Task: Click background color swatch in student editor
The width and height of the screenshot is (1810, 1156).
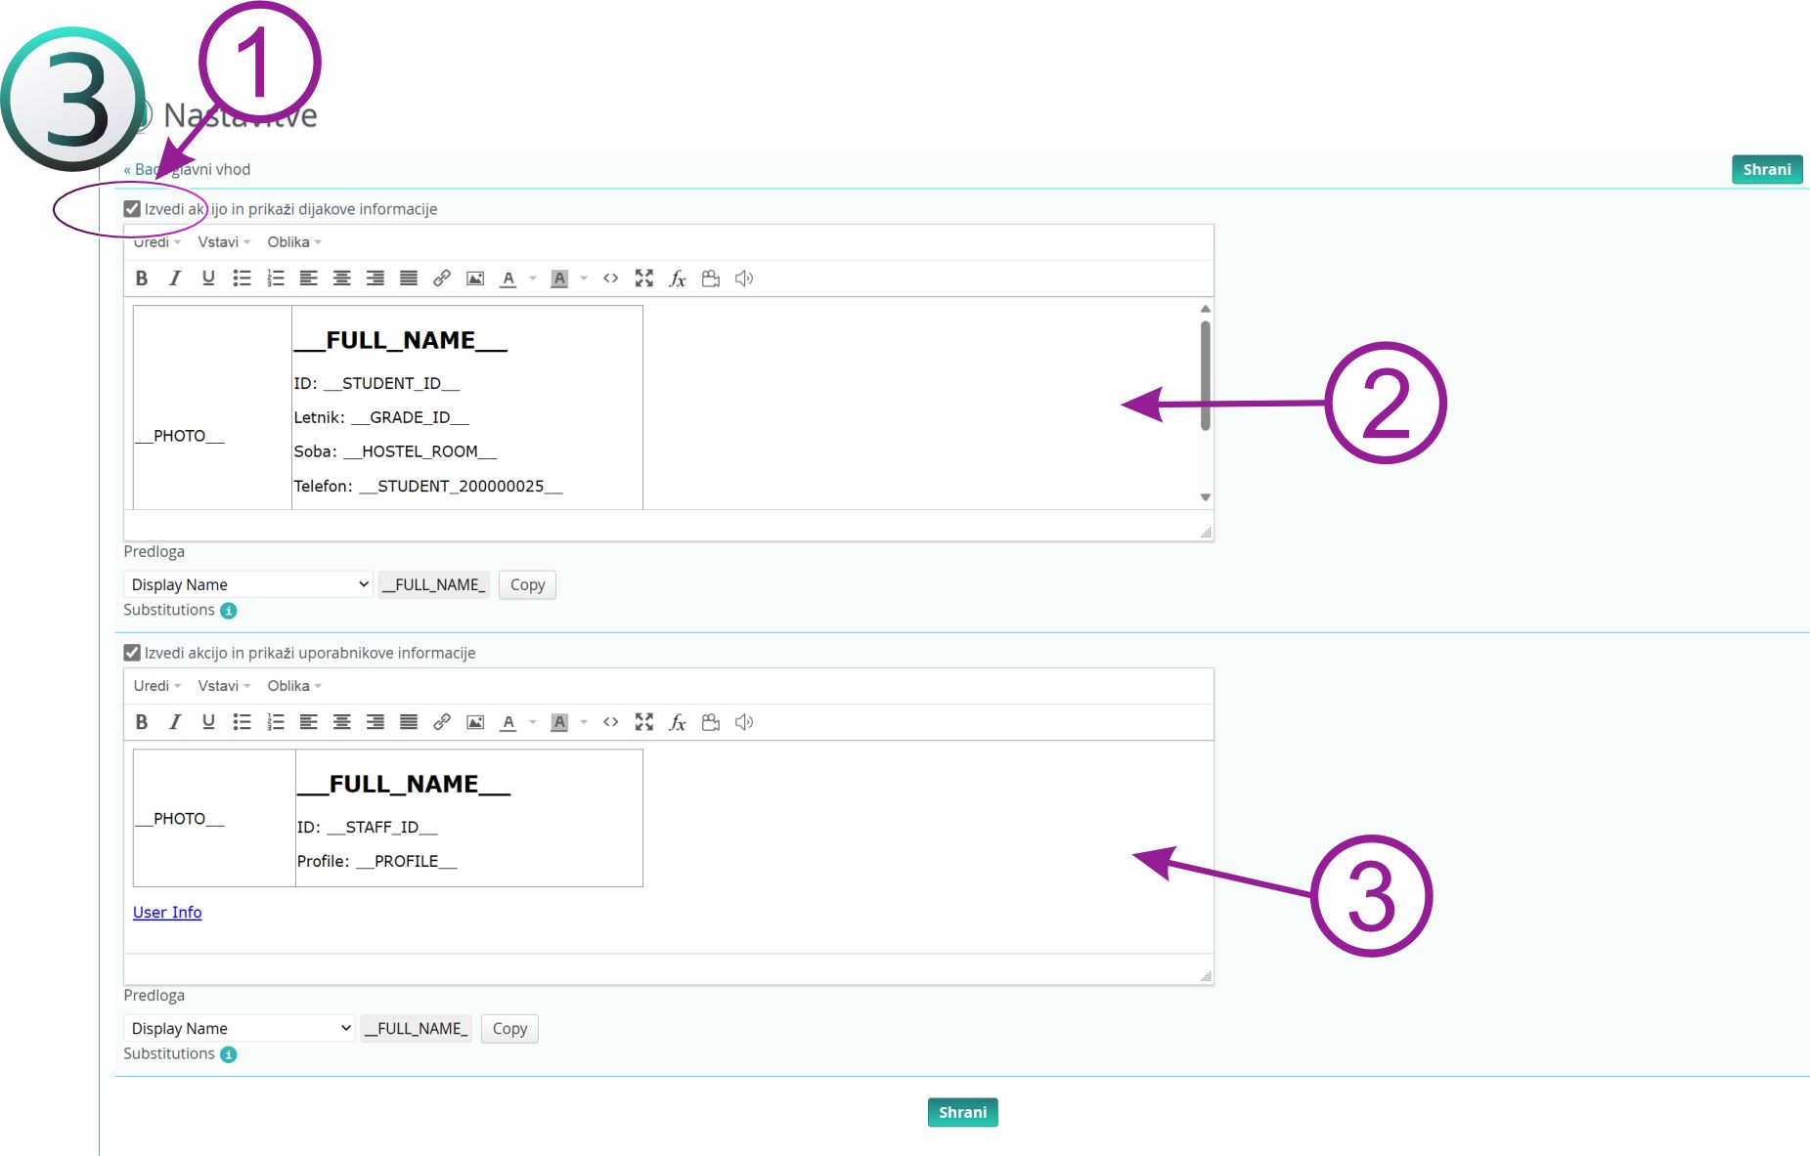Action: click(559, 278)
